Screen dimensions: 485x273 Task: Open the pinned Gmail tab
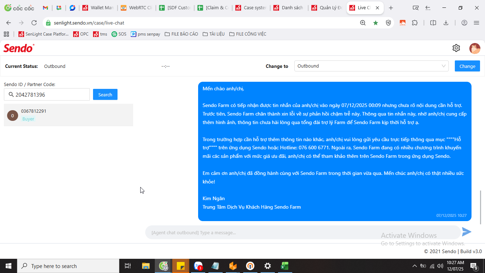[x=45, y=8]
